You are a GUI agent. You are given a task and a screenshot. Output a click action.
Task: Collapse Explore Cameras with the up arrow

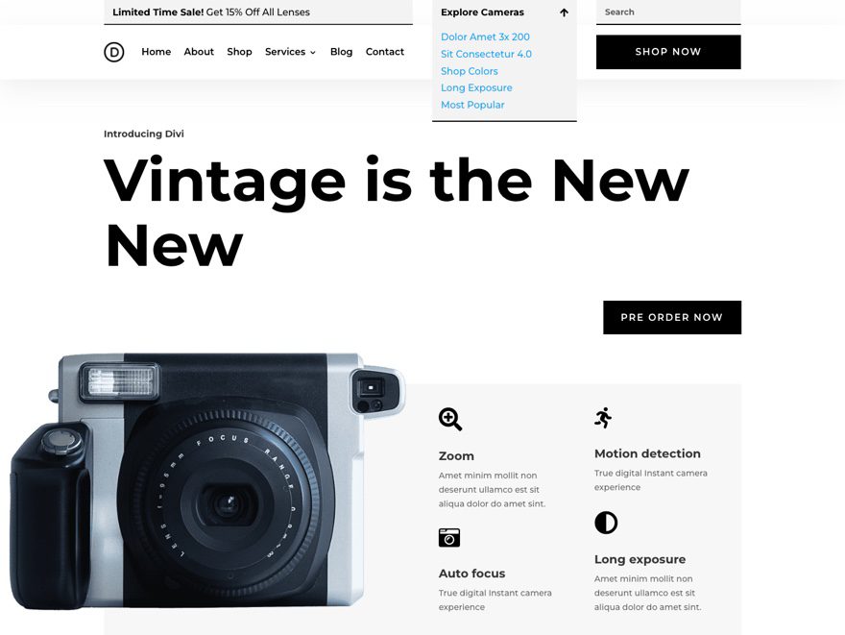click(x=564, y=12)
